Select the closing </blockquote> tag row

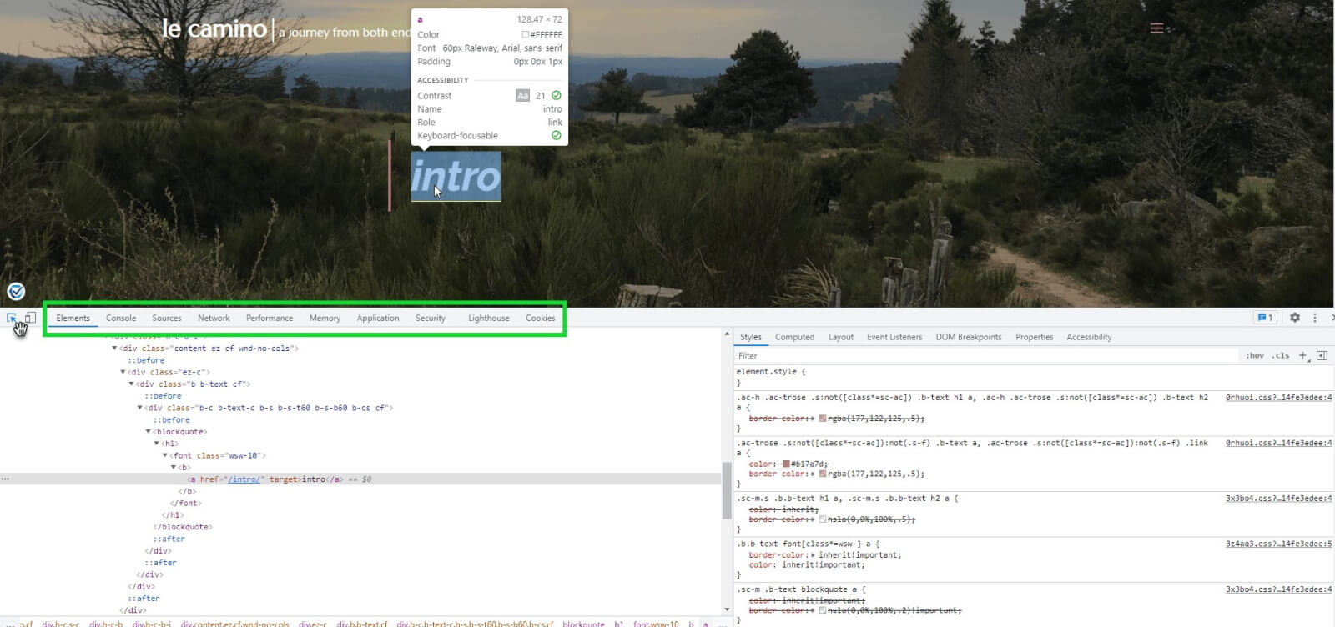tap(183, 527)
